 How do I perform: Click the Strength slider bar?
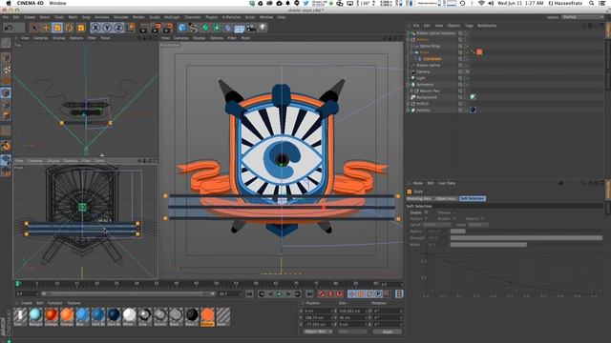pyautogui.click(x=526, y=238)
